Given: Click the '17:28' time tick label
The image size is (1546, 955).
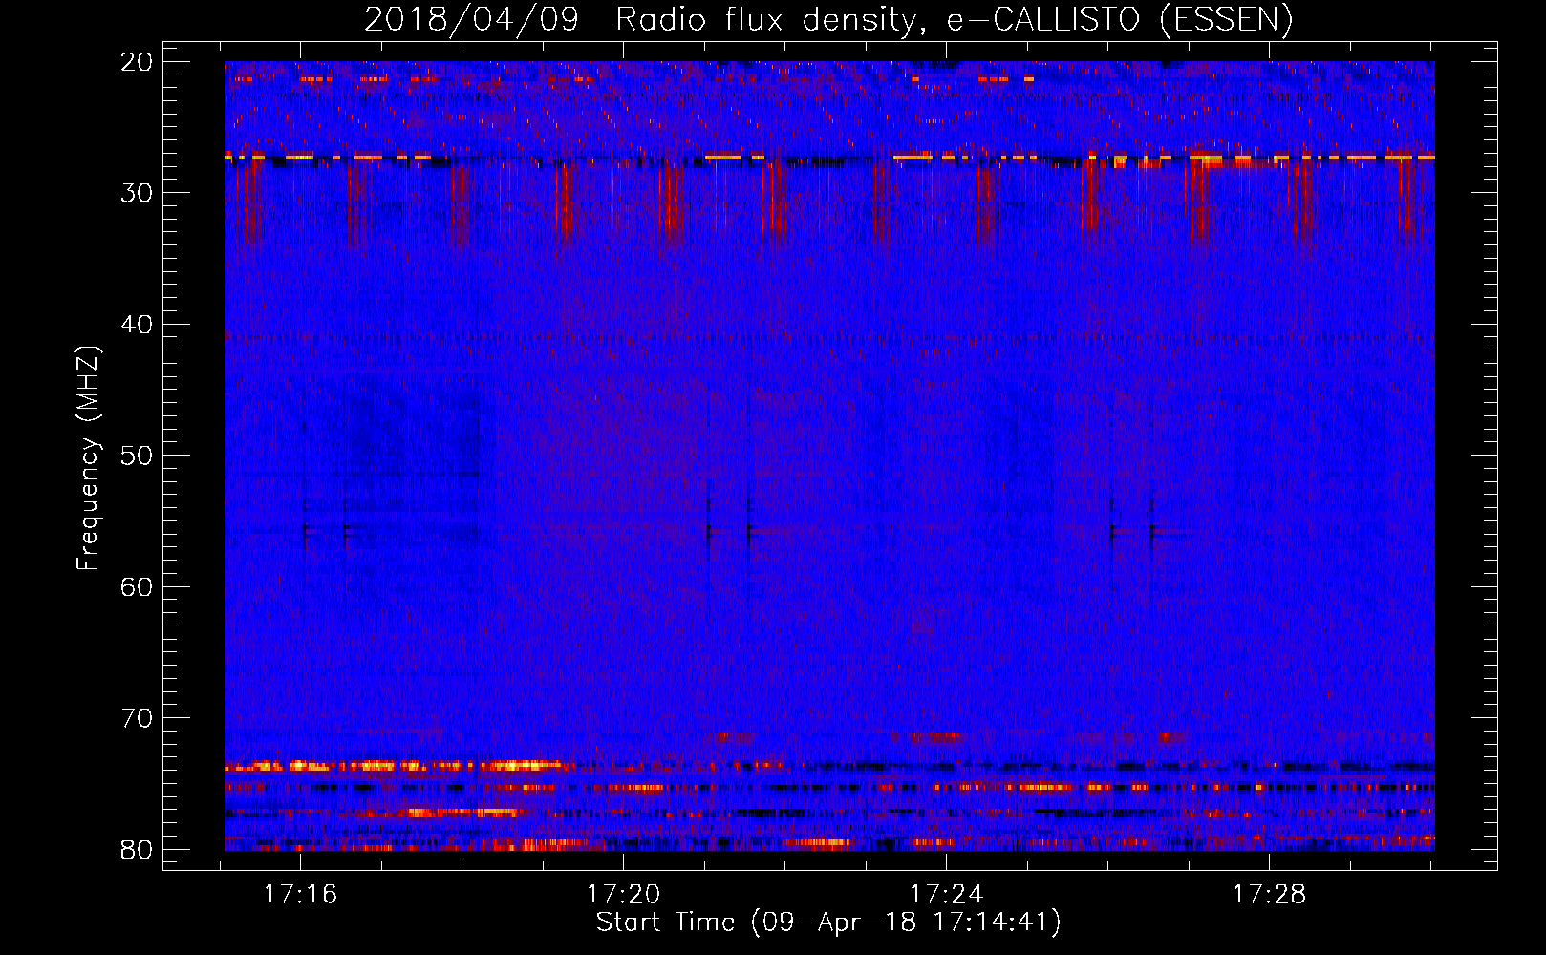Looking at the screenshot, I should coord(1269,895).
